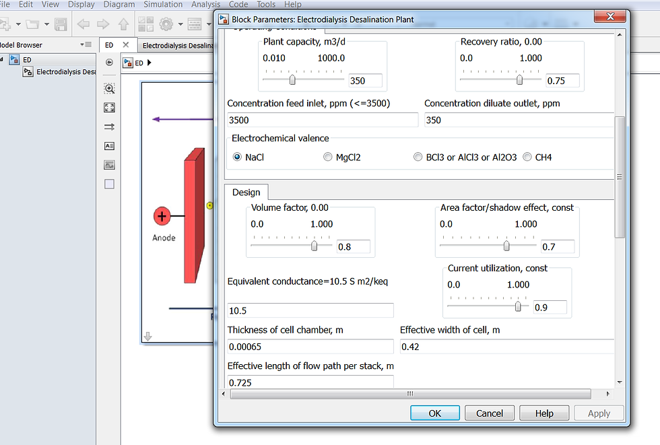Open the View menu
Viewport: 660px width, 445px height.
(50, 4)
